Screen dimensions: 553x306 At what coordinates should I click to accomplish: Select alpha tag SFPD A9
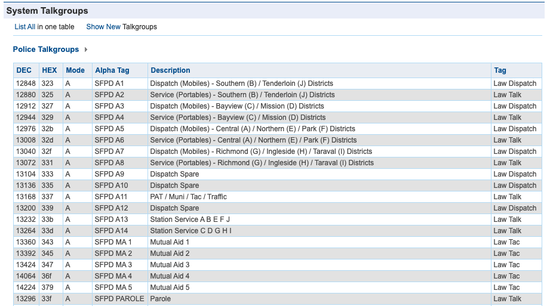coord(109,174)
